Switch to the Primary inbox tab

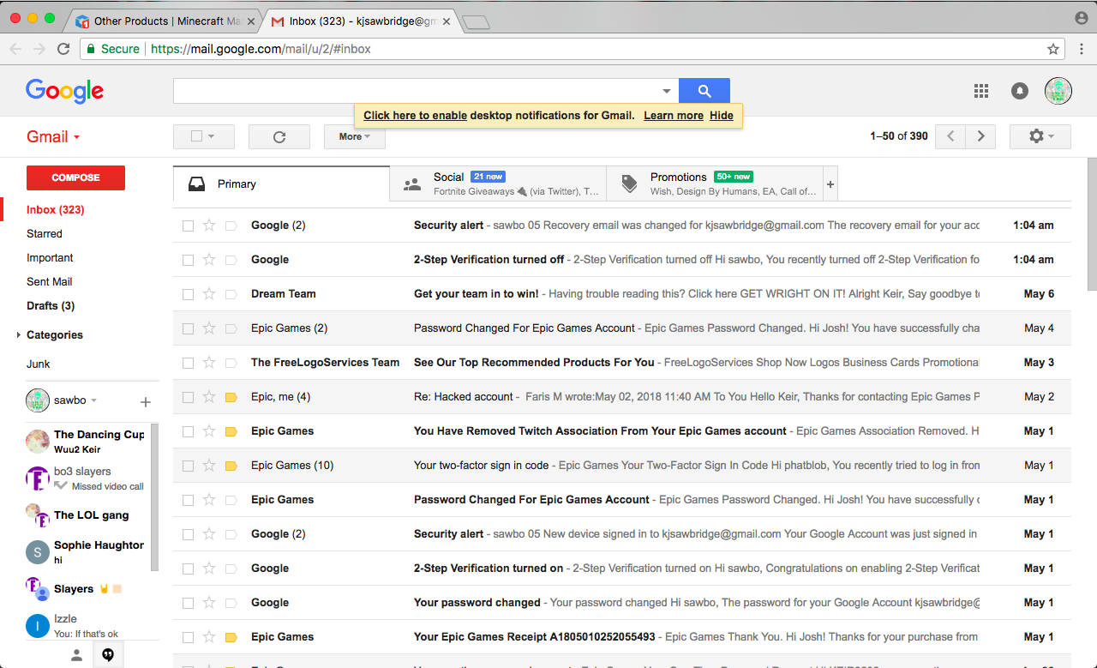281,184
